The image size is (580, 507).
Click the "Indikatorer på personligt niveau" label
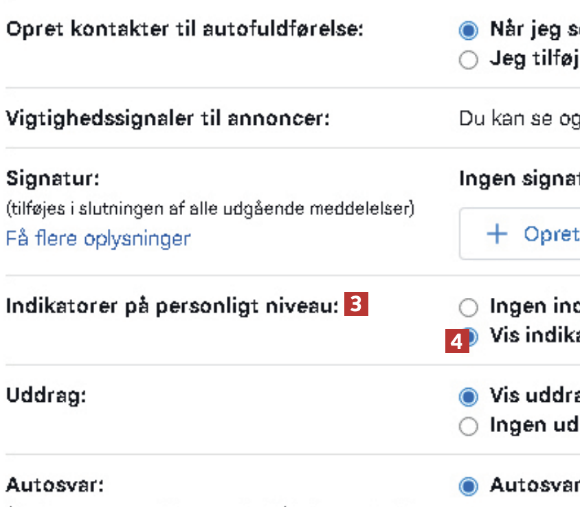172,306
